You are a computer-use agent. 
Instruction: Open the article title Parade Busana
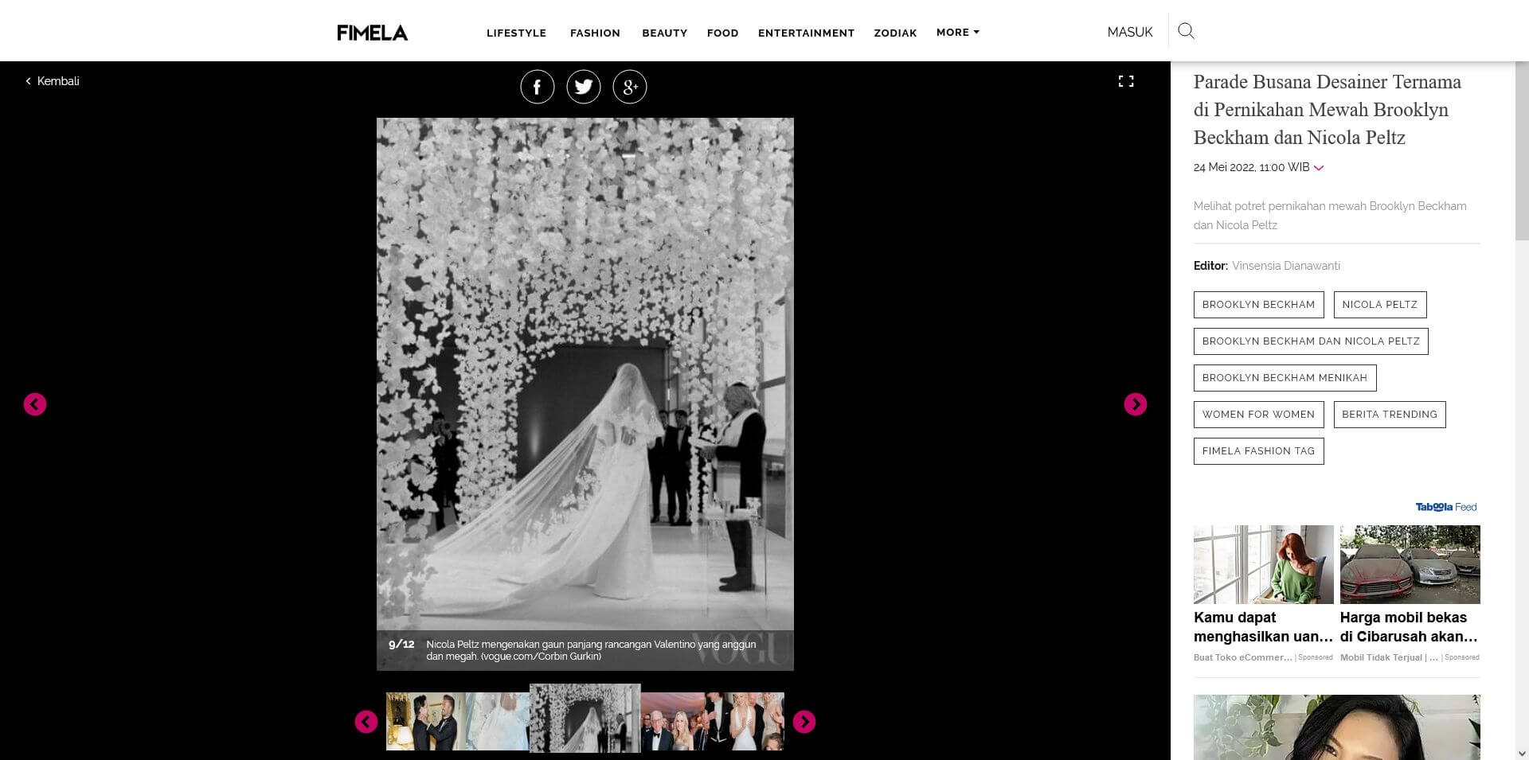[1327, 110]
